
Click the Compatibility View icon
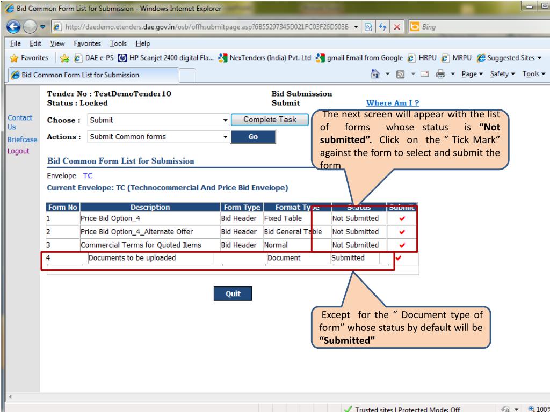click(x=368, y=27)
